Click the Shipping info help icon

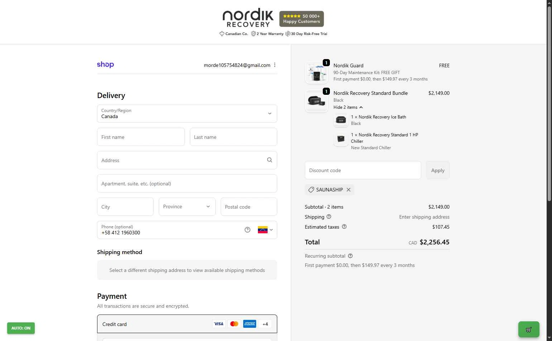[329, 216]
